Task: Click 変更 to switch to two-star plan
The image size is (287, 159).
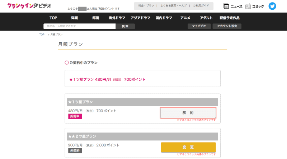Action: 188,147
